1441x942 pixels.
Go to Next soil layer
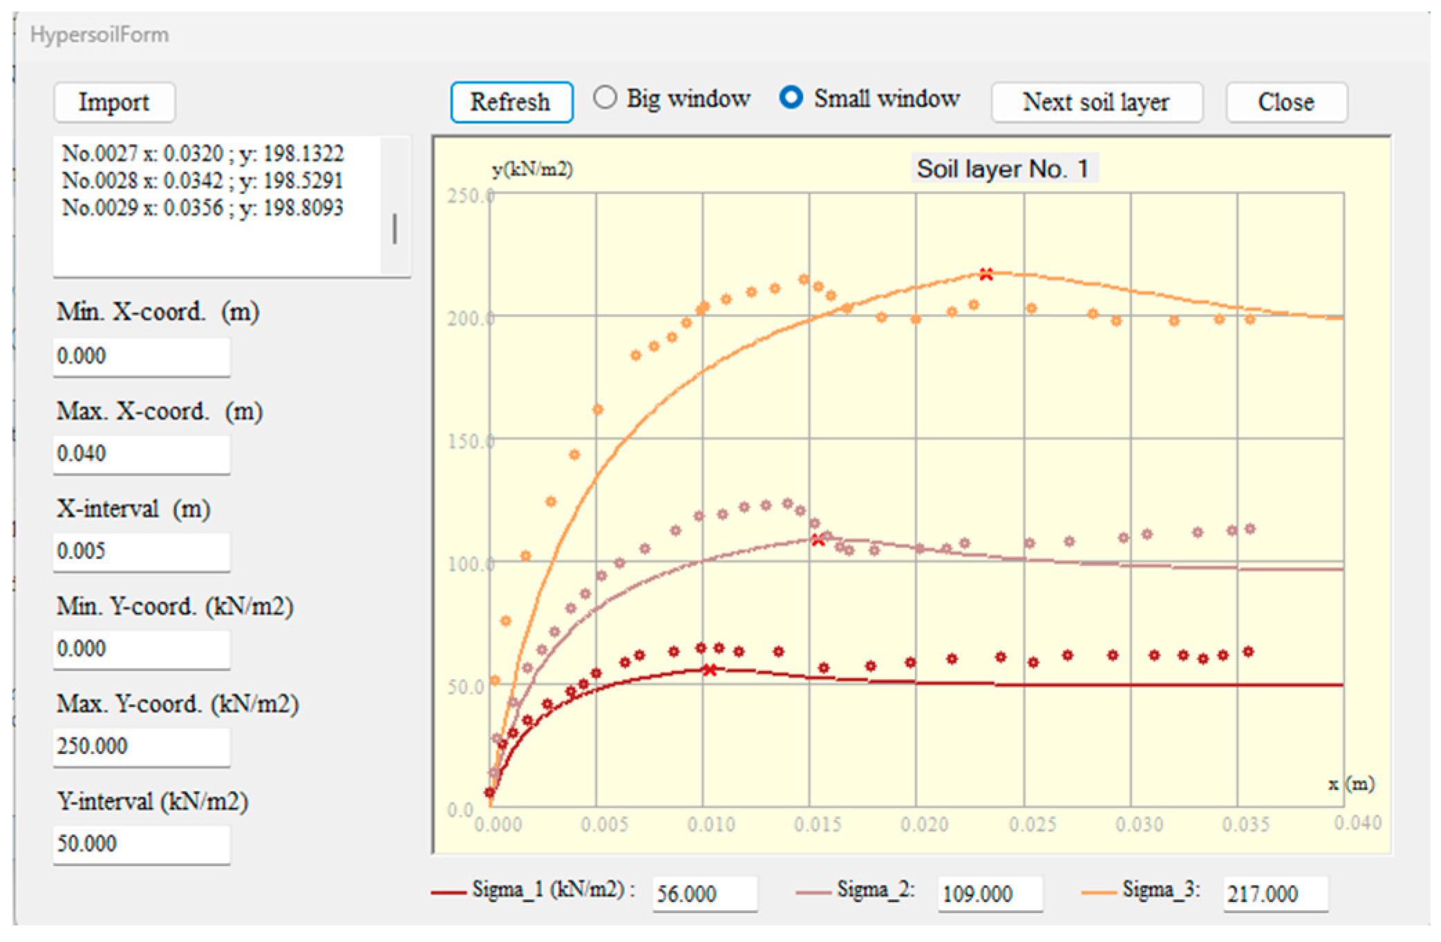tap(1096, 102)
